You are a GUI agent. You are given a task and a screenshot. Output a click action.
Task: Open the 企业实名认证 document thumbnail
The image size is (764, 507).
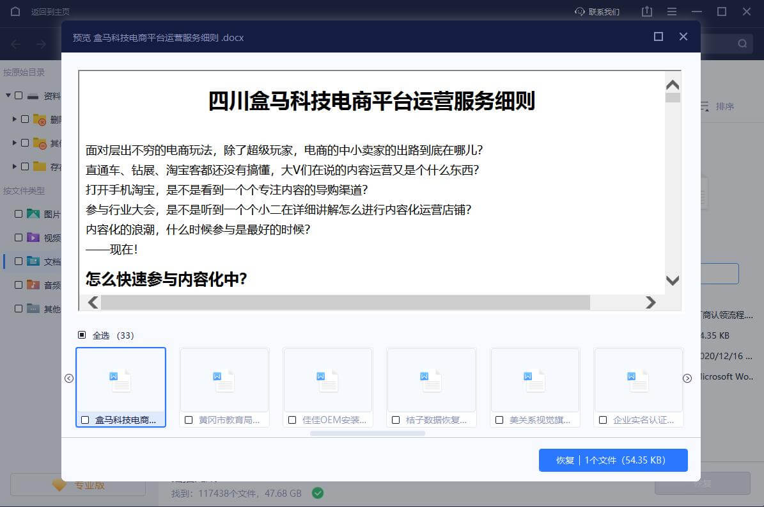639,381
